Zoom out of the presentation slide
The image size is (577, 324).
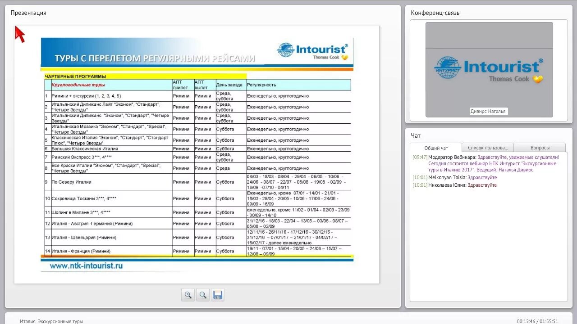tap(203, 295)
